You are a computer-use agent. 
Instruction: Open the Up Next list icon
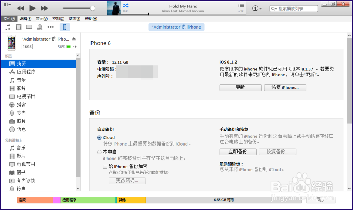pyautogui.click(x=241, y=5)
